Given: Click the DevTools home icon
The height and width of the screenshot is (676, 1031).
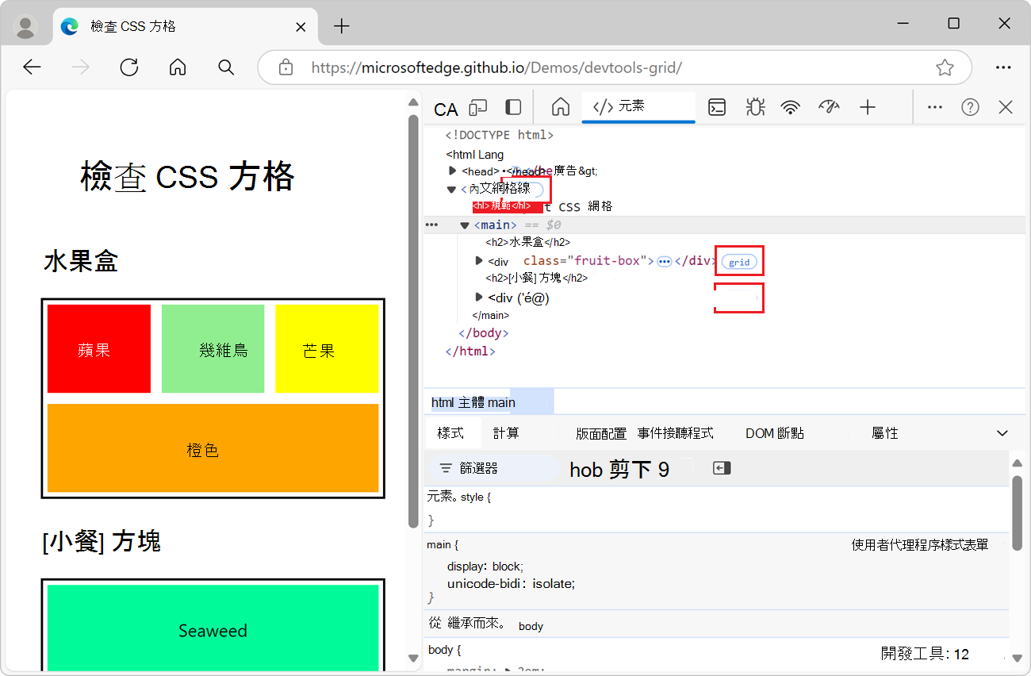Looking at the screenshot, I should pos(560,106).
